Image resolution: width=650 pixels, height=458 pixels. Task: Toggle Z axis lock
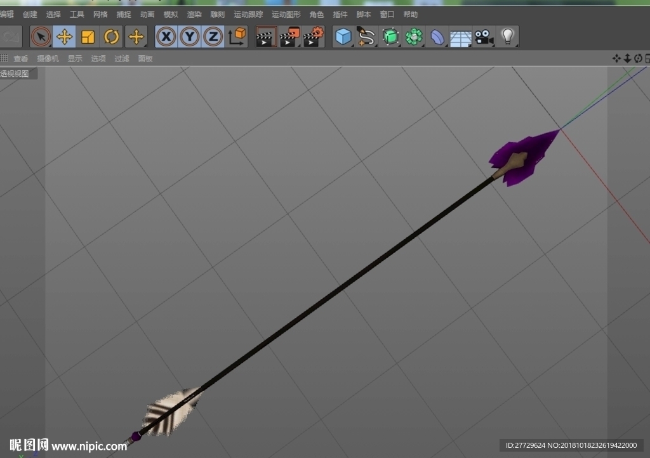[213, 37]
